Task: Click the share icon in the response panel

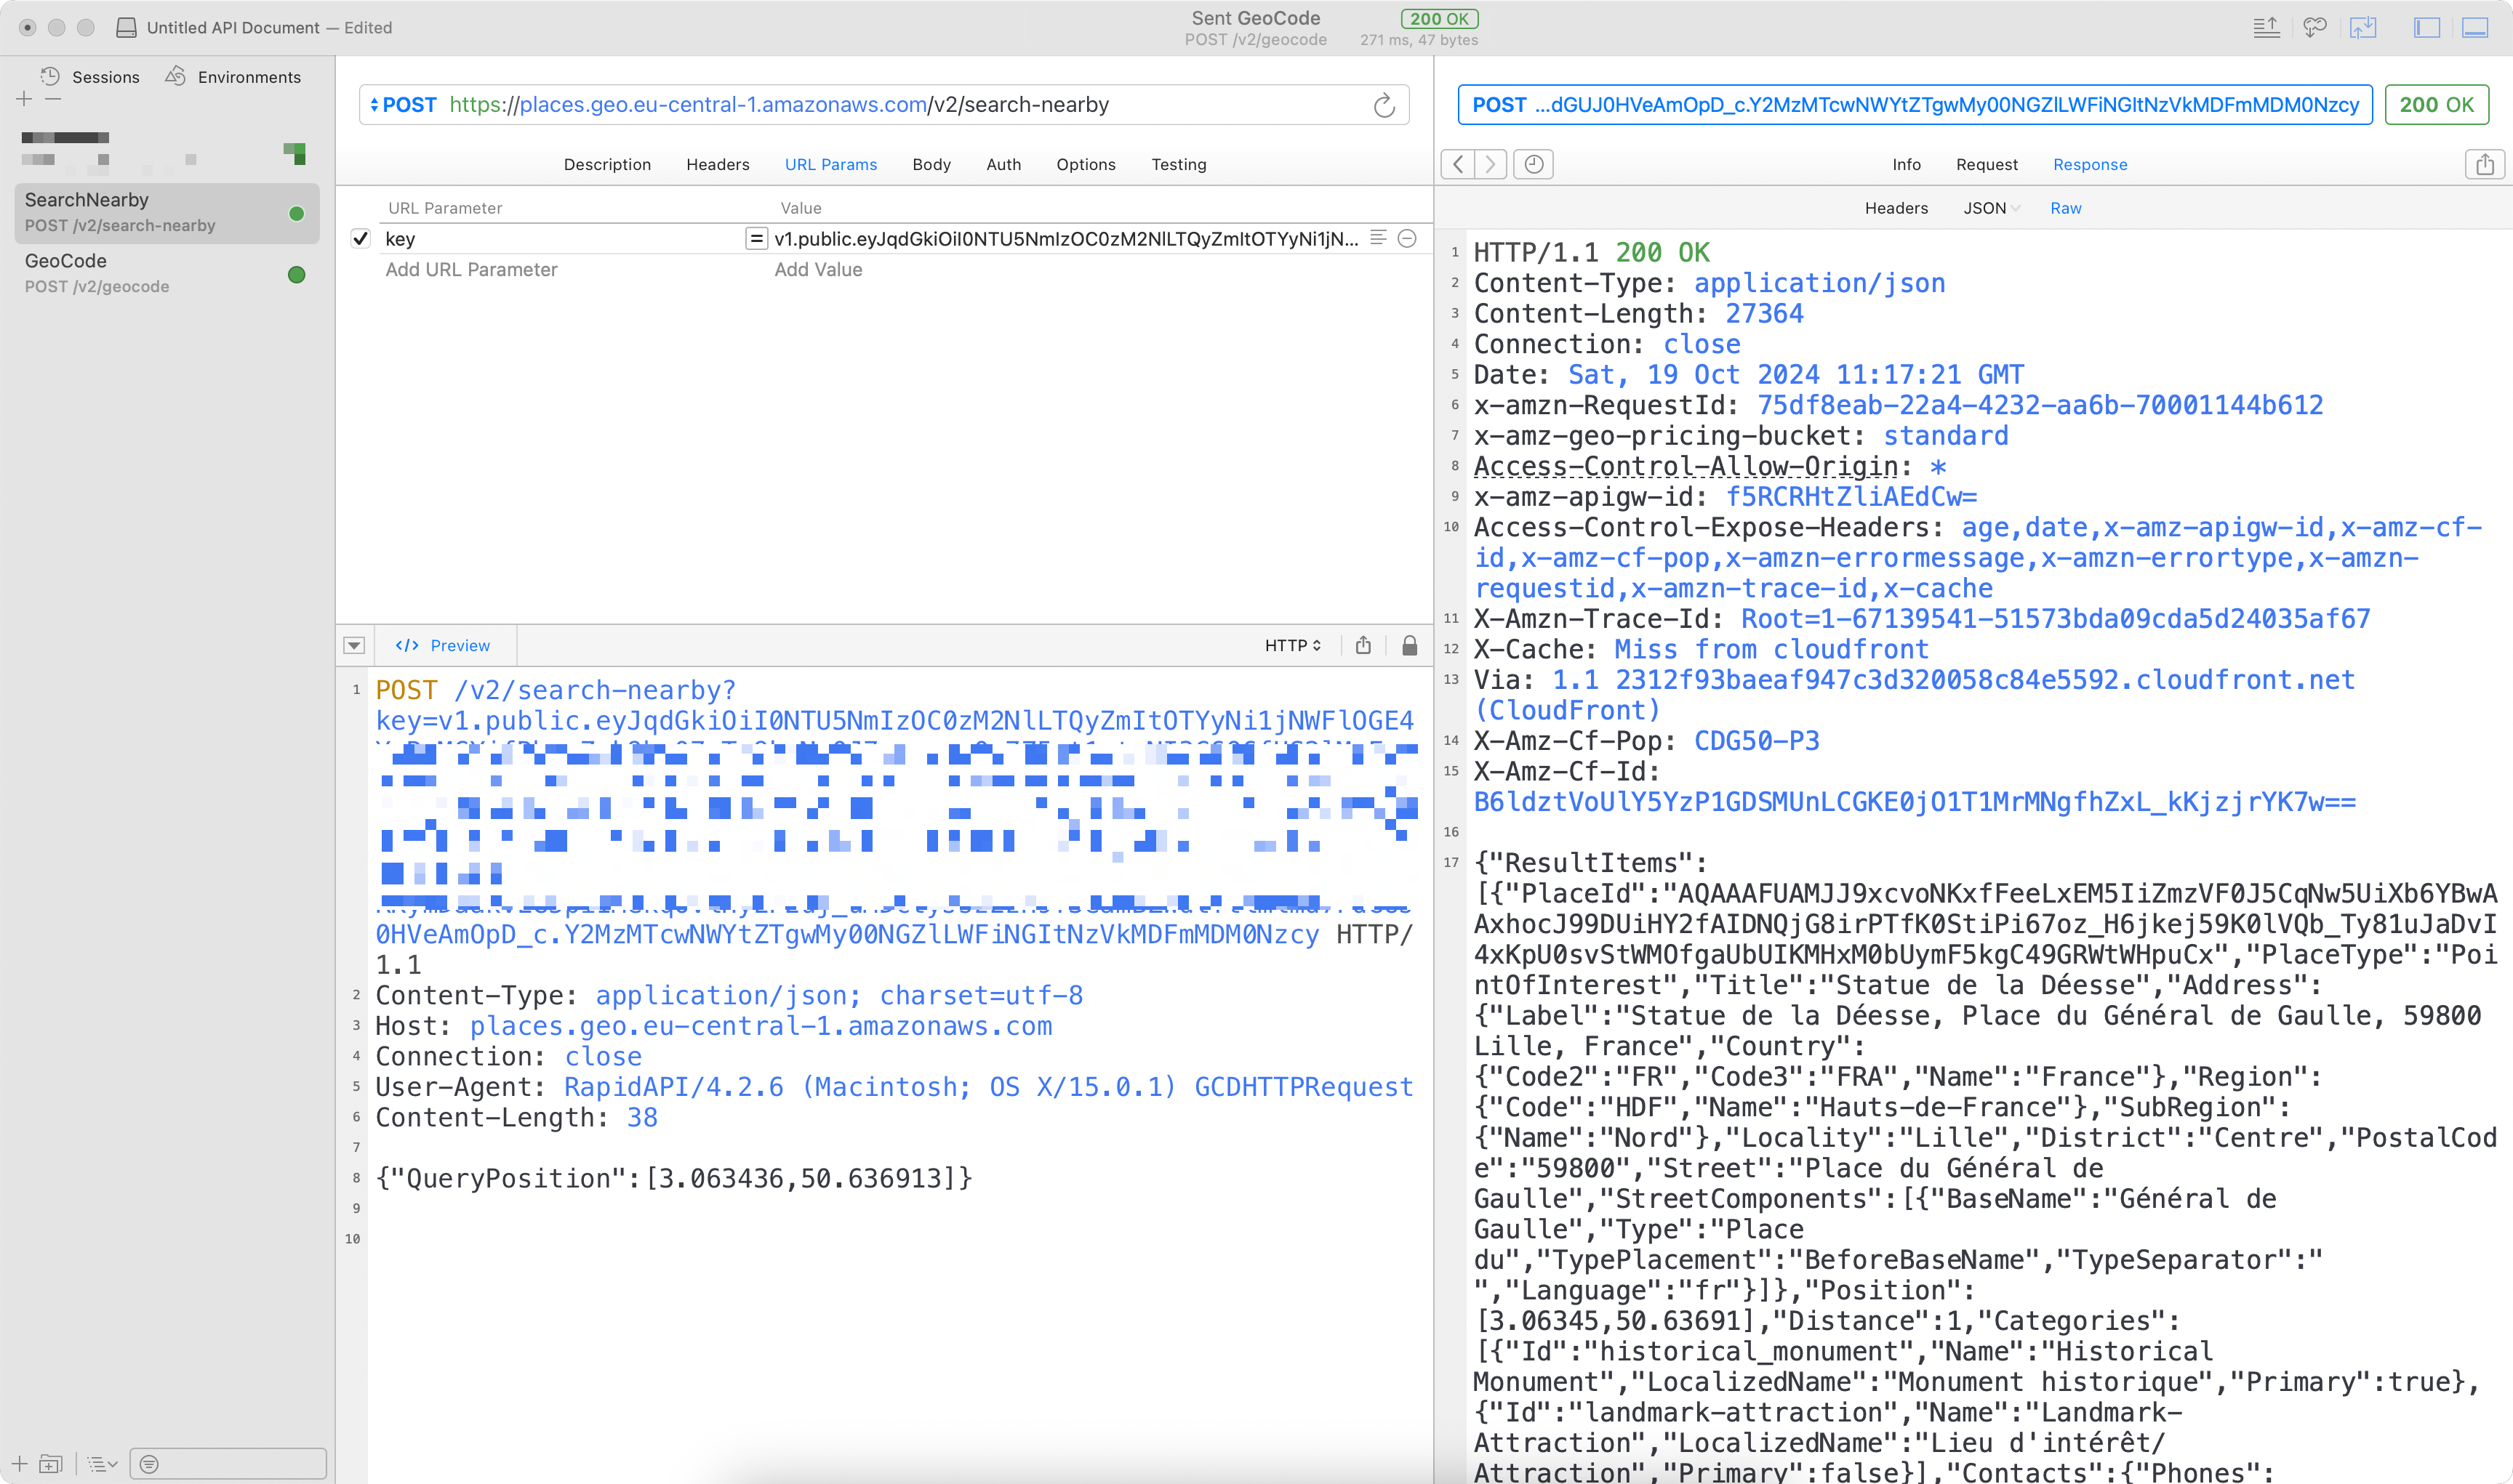Action: coord(2484,164)
